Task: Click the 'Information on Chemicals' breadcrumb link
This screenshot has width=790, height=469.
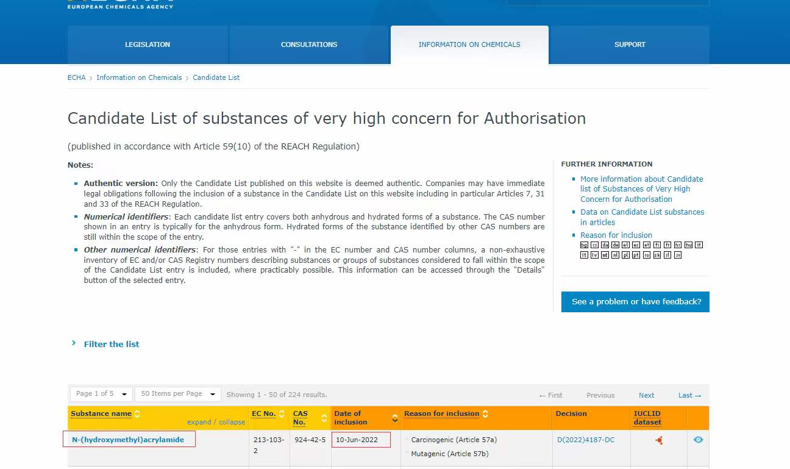Action: [139, 77]
